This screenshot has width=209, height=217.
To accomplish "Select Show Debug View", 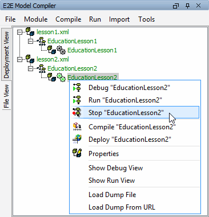I will click(135, 168).
